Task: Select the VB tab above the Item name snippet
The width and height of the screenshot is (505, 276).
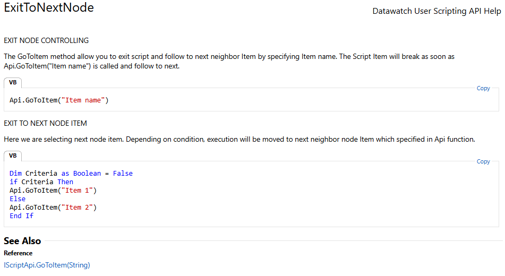Action: pyautogui.click(x=13, y=82)
